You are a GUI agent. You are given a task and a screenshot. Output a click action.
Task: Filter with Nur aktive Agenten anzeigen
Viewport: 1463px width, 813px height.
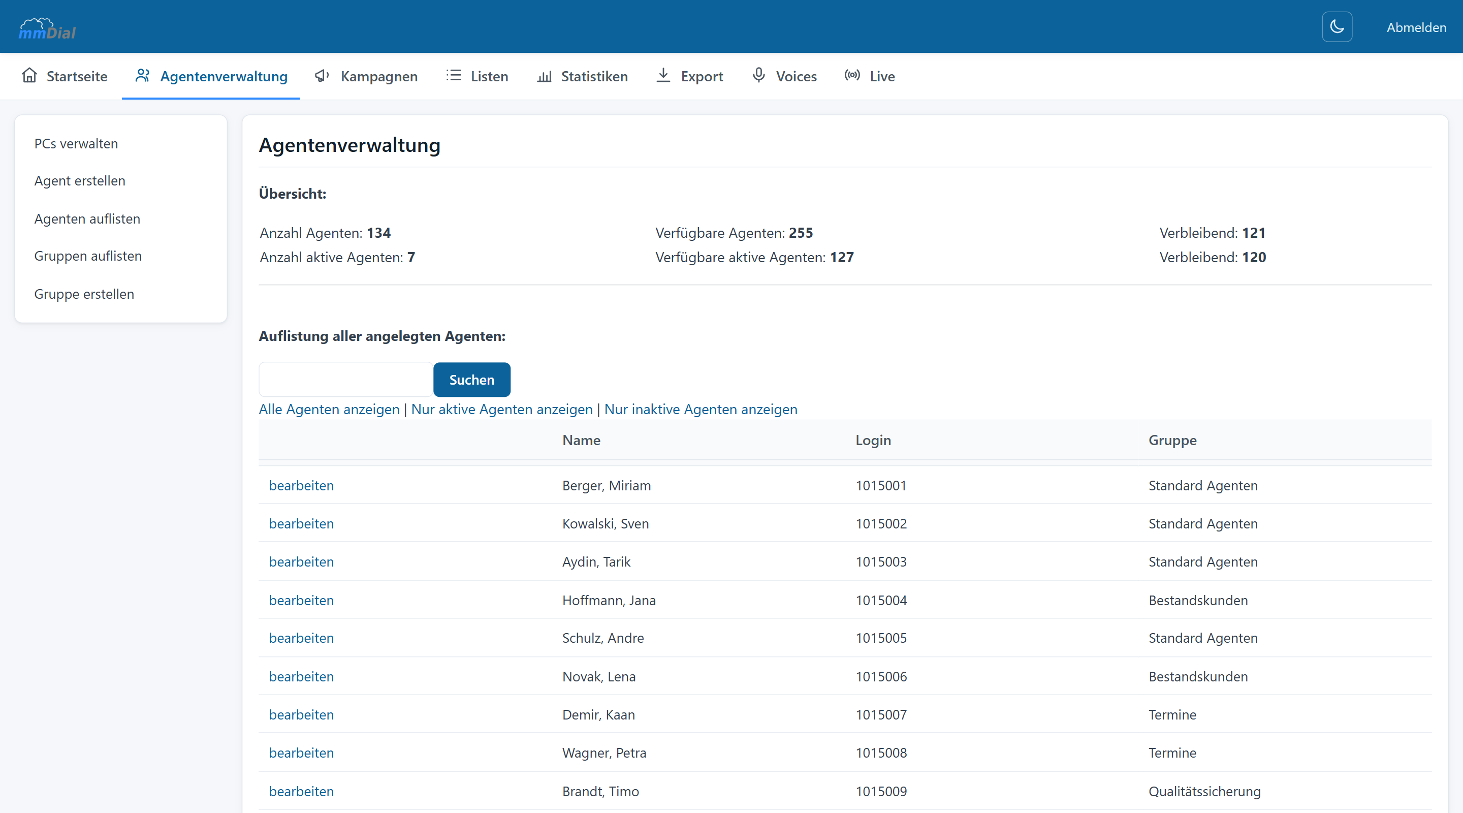tap(501, 409)
